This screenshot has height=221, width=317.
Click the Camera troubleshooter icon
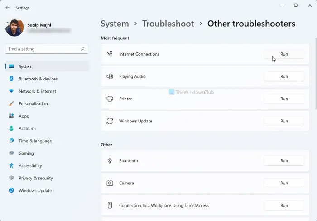[110, 183]
